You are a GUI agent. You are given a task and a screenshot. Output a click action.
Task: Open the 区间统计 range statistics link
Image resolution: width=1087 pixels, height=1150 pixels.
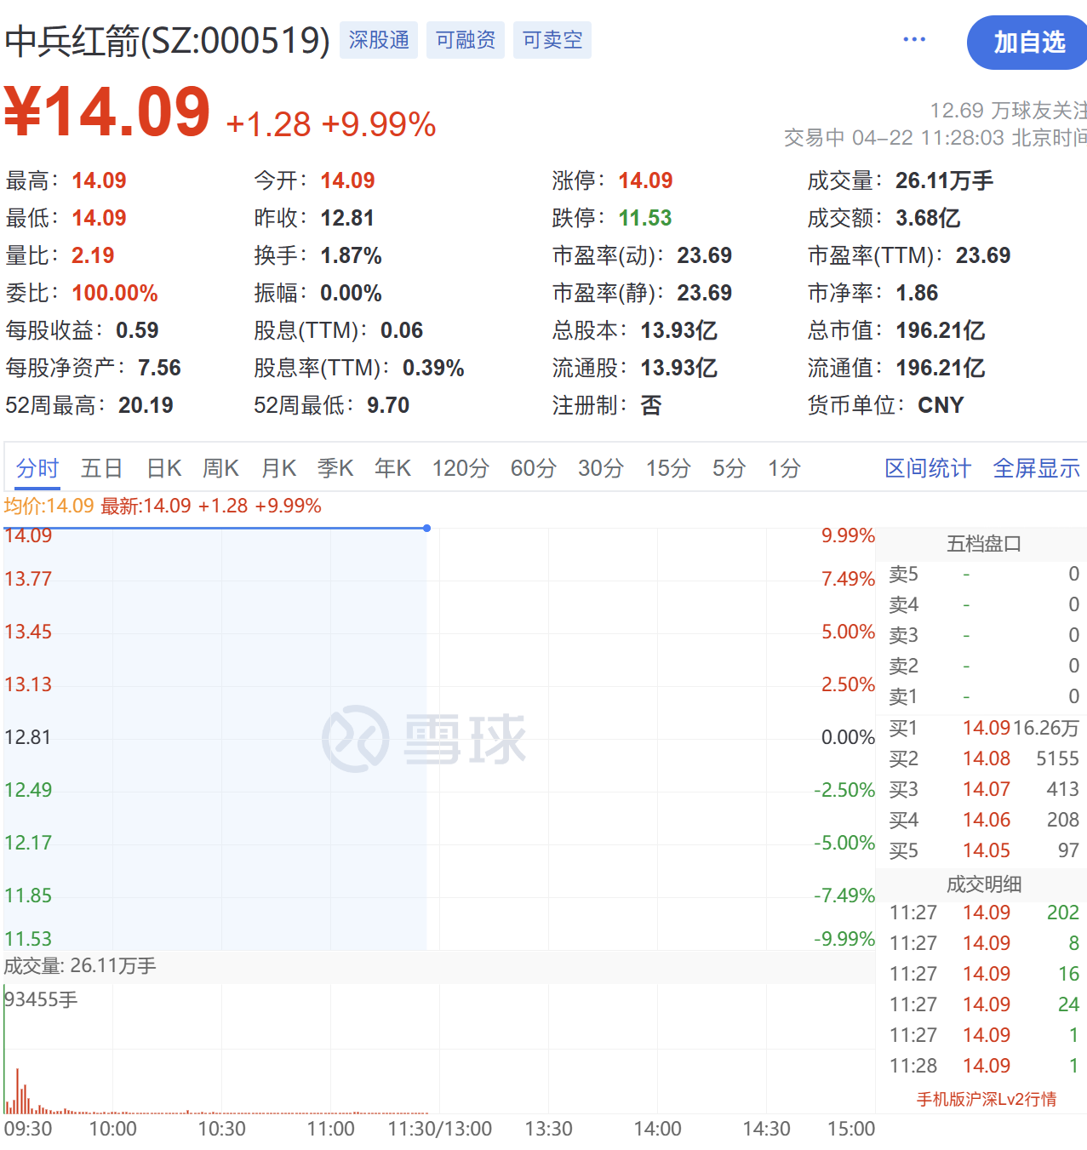click(x=928, y=468)
